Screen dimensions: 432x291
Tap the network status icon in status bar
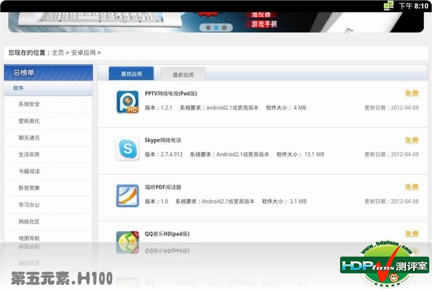389,5
